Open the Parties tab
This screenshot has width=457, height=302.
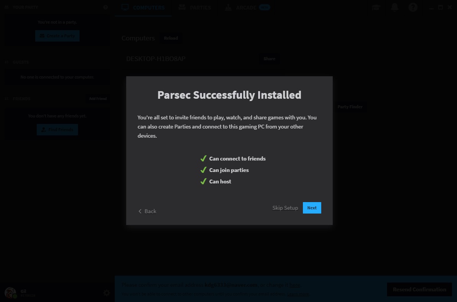[195, 8]
